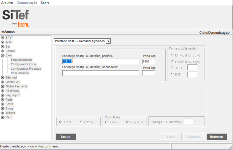Select the Cielo tree label

(x=9, y=56)
